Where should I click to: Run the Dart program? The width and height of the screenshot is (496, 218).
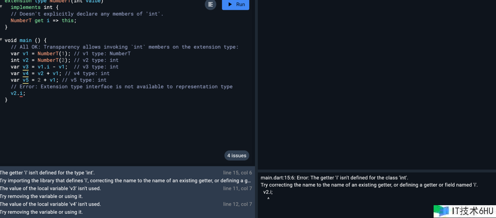coord(236,4)
